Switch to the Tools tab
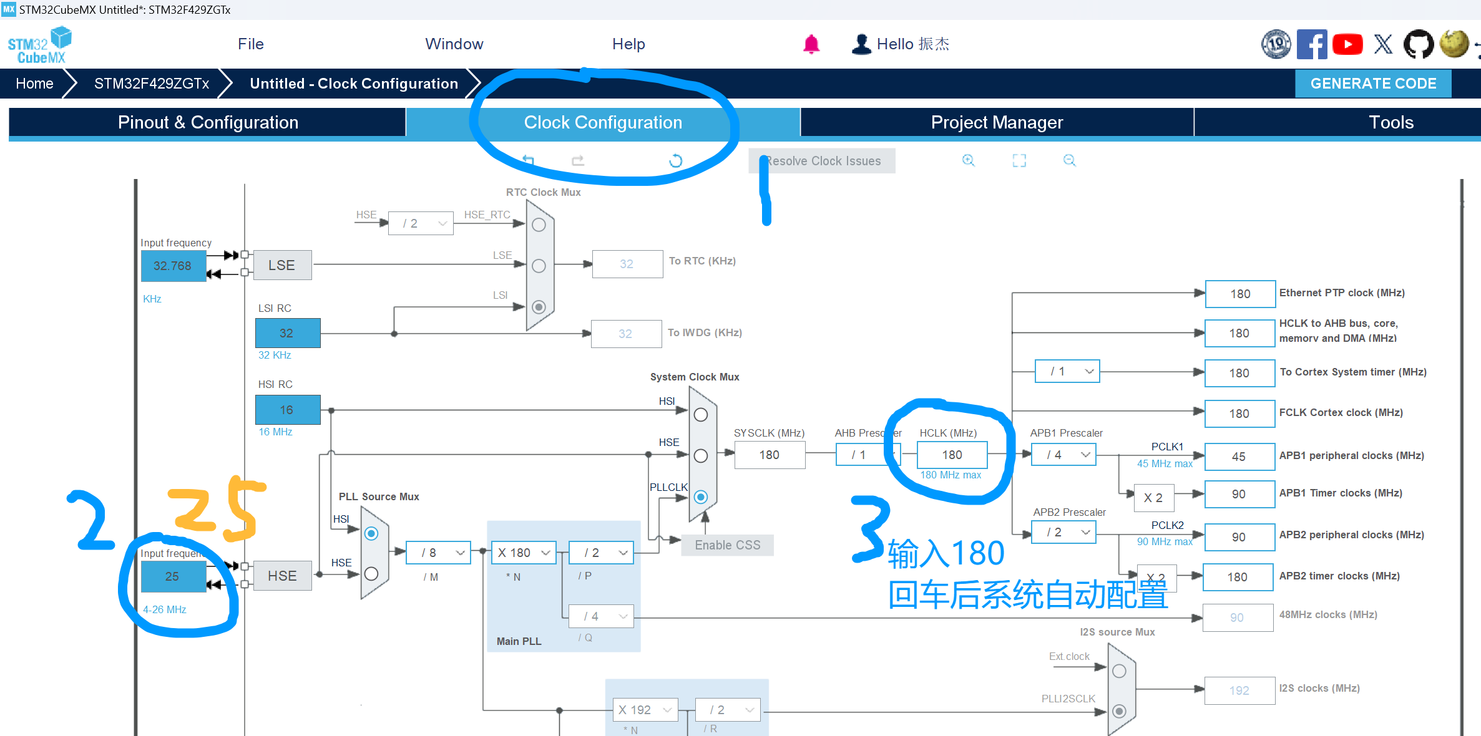 click(1391, 122)
